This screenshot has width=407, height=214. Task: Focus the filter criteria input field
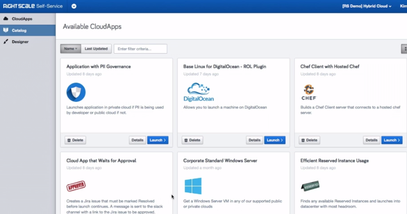(x=140, y=49)
